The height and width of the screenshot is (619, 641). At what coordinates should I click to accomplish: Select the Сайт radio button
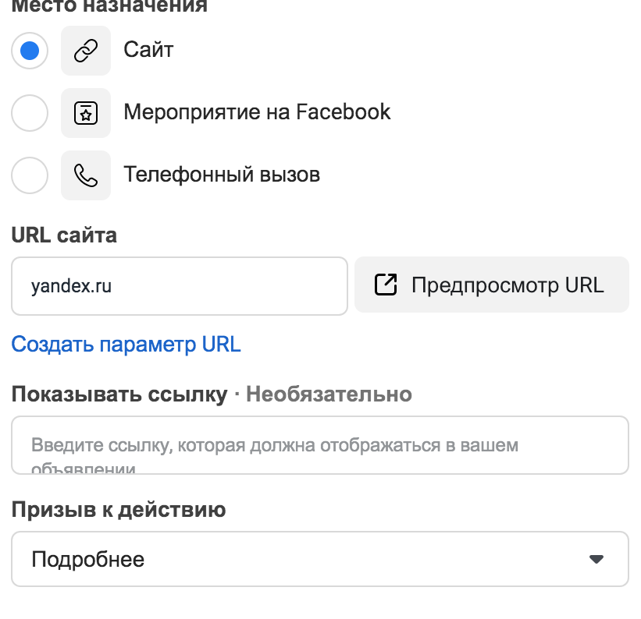[x=30, y=51]
